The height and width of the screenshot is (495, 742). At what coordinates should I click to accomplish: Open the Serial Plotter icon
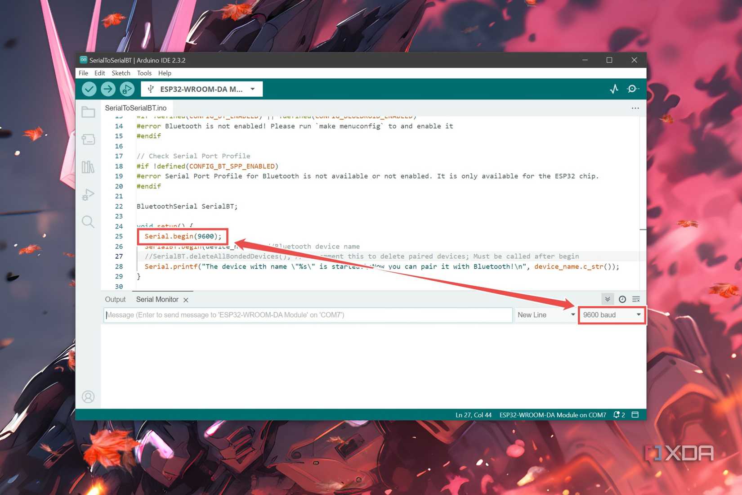coord(614,89)
